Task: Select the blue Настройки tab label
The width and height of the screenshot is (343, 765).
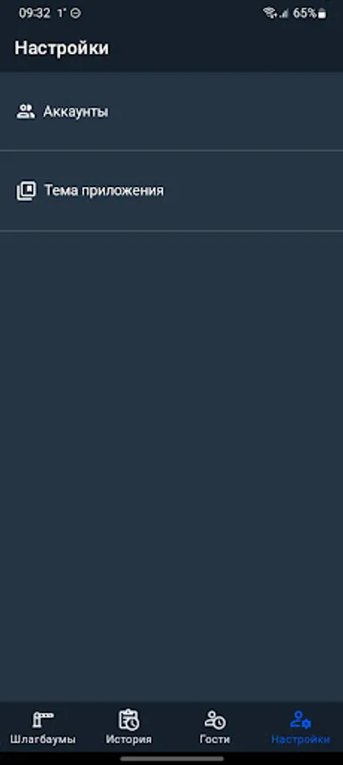Action: (301, 739)
